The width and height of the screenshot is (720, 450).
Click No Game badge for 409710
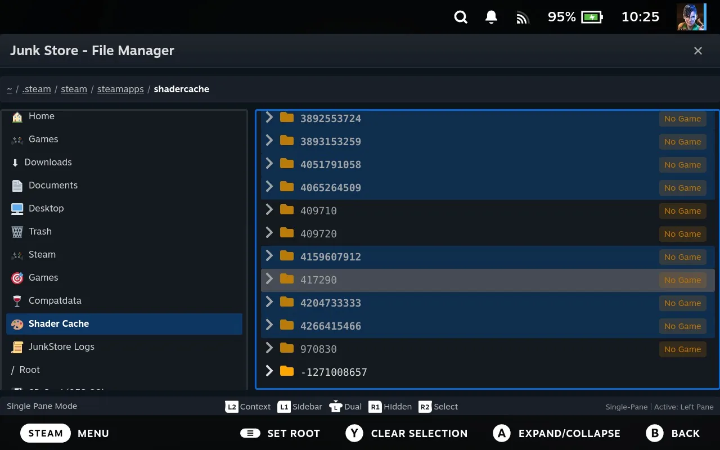tap(682, 211)
